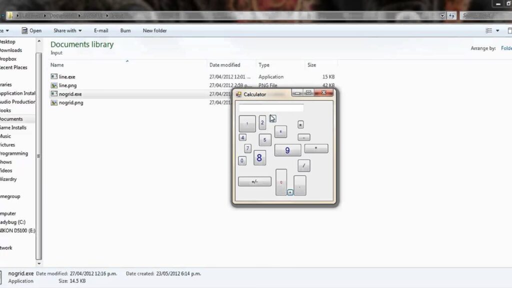Image resolution: width=512 pixels, height=288 pixels.
Task: Select the line.png image file icon
Action: 54,85
